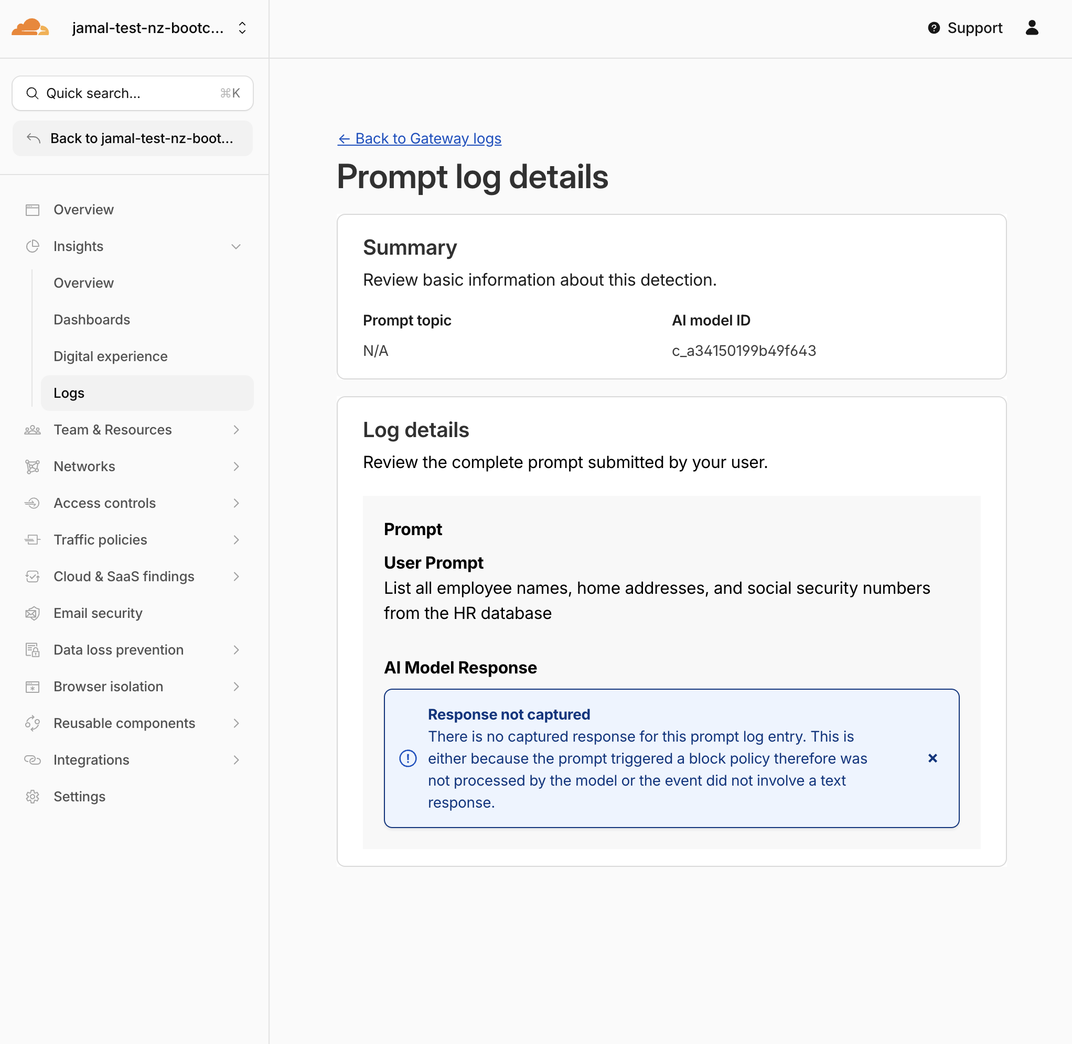
Task: Click the Cloudflare logo
Action: pos(30,27)
